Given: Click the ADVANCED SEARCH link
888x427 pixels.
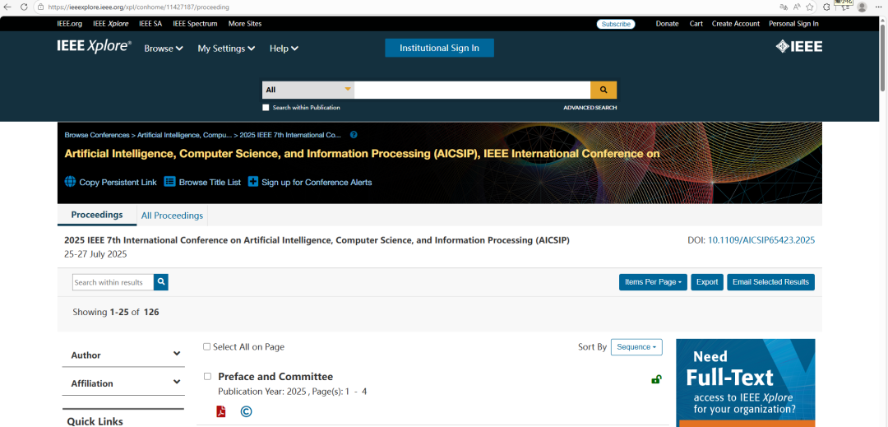Looking at the screenshot, I should coord(590,108).
